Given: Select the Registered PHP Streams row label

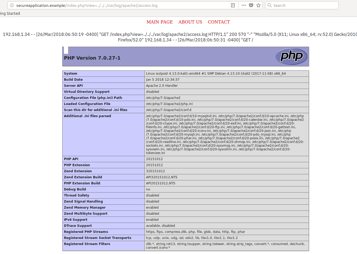Looking at the screenshot, I should point(86,232).
